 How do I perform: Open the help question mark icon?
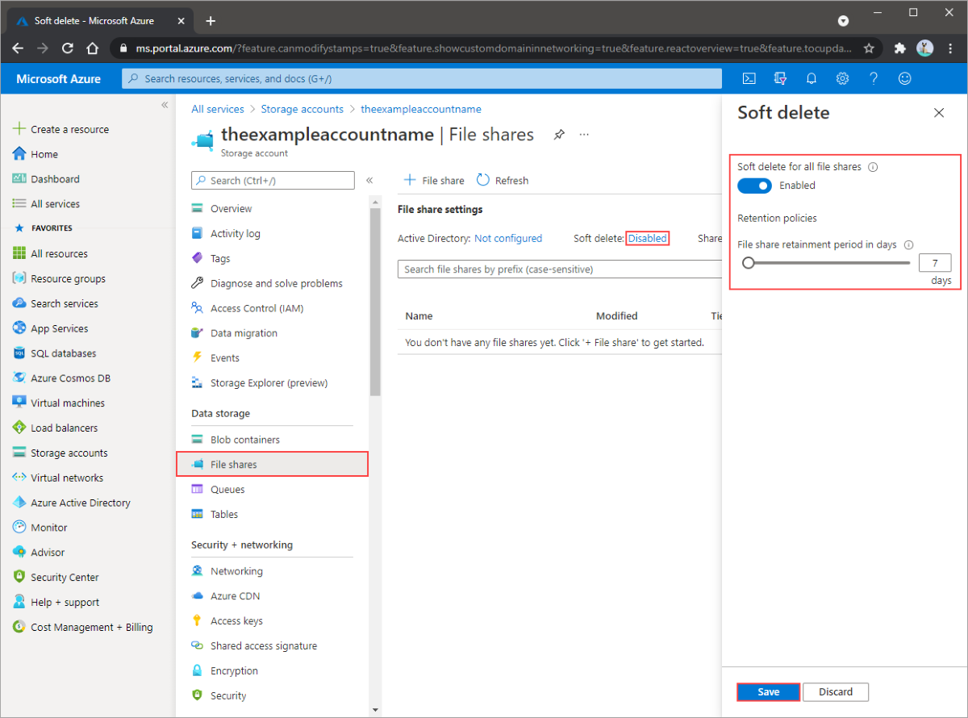[x=873, y=78]
